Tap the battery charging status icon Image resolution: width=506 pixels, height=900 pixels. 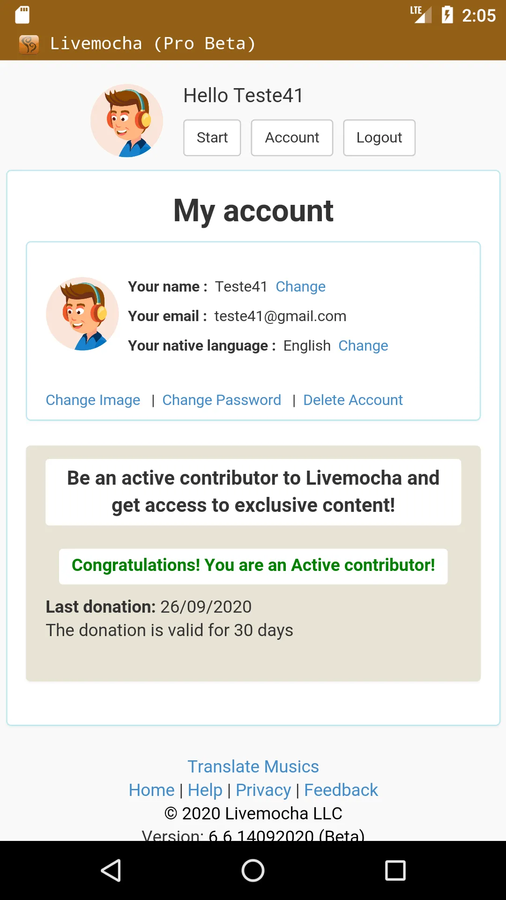point(447,15)
